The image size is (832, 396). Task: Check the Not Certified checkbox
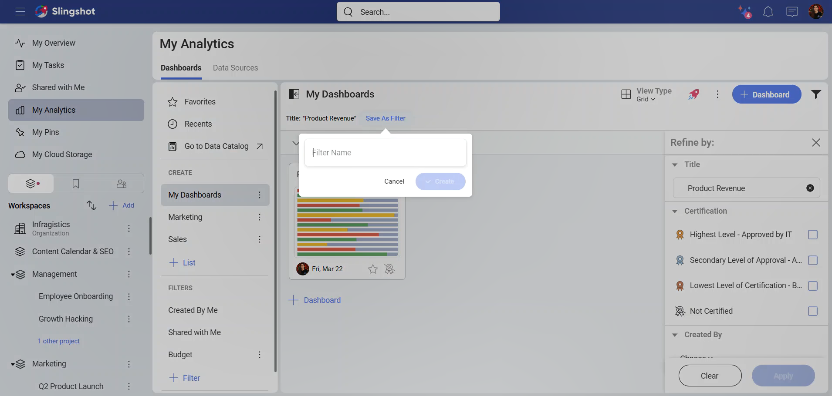click(x=813, y=311)
